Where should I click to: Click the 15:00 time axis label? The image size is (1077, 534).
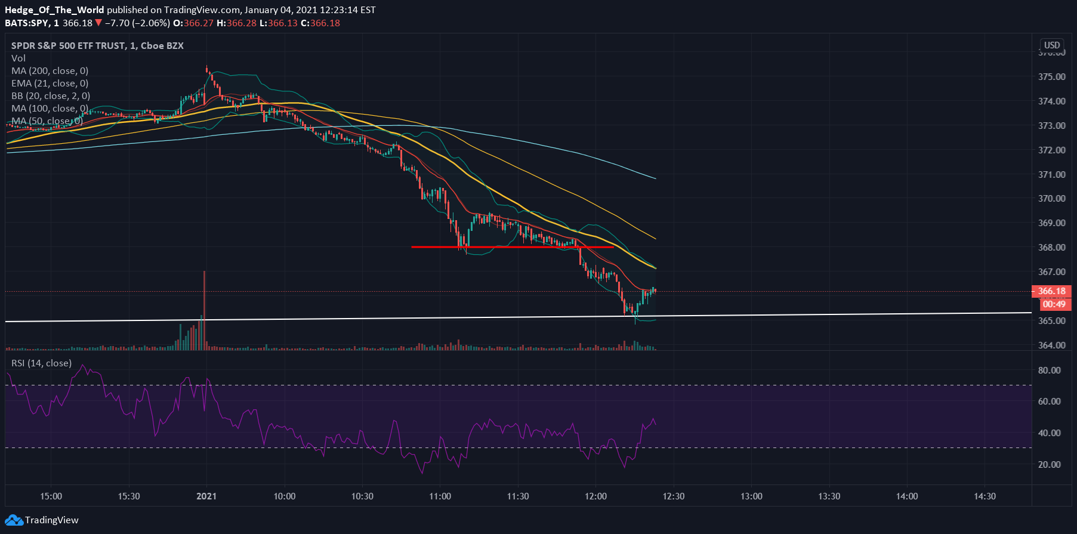tap(51, 496)
